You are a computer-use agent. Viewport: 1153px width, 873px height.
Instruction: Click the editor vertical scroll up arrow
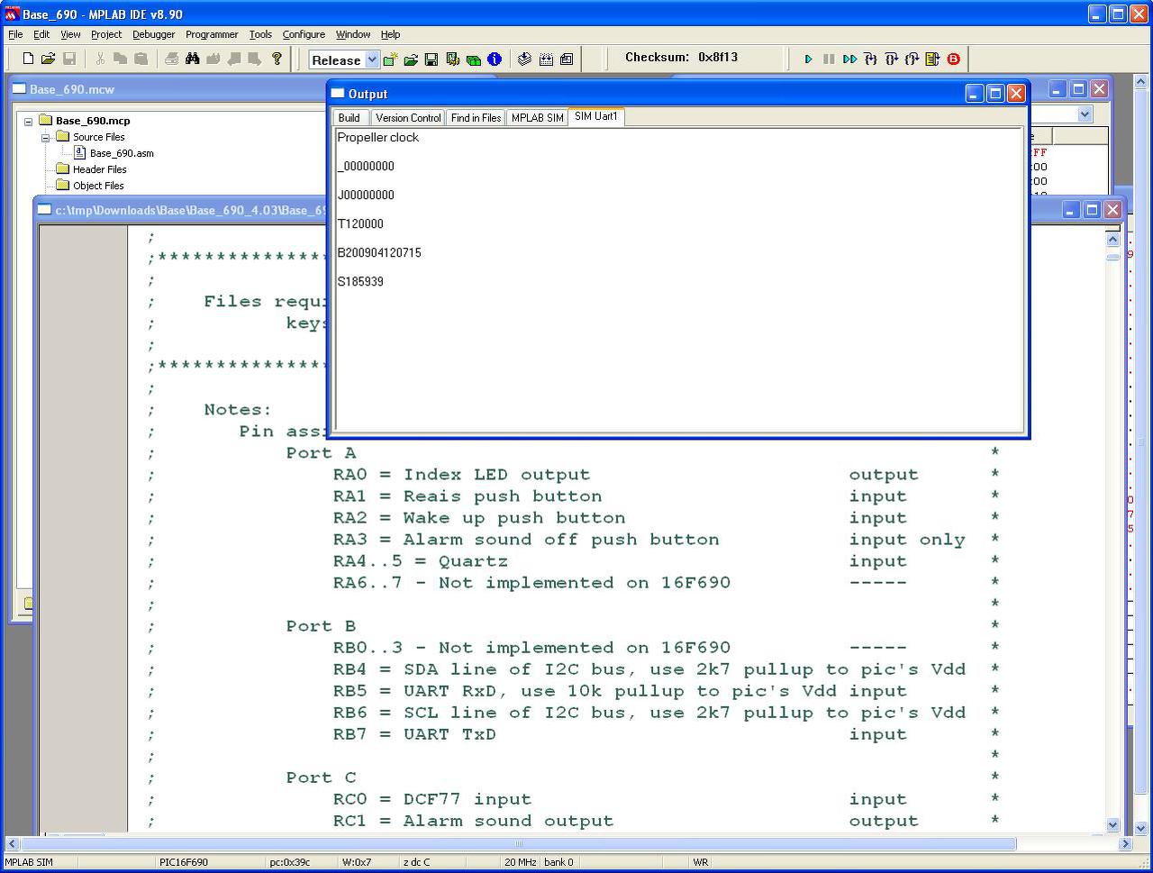point(1112,239)
